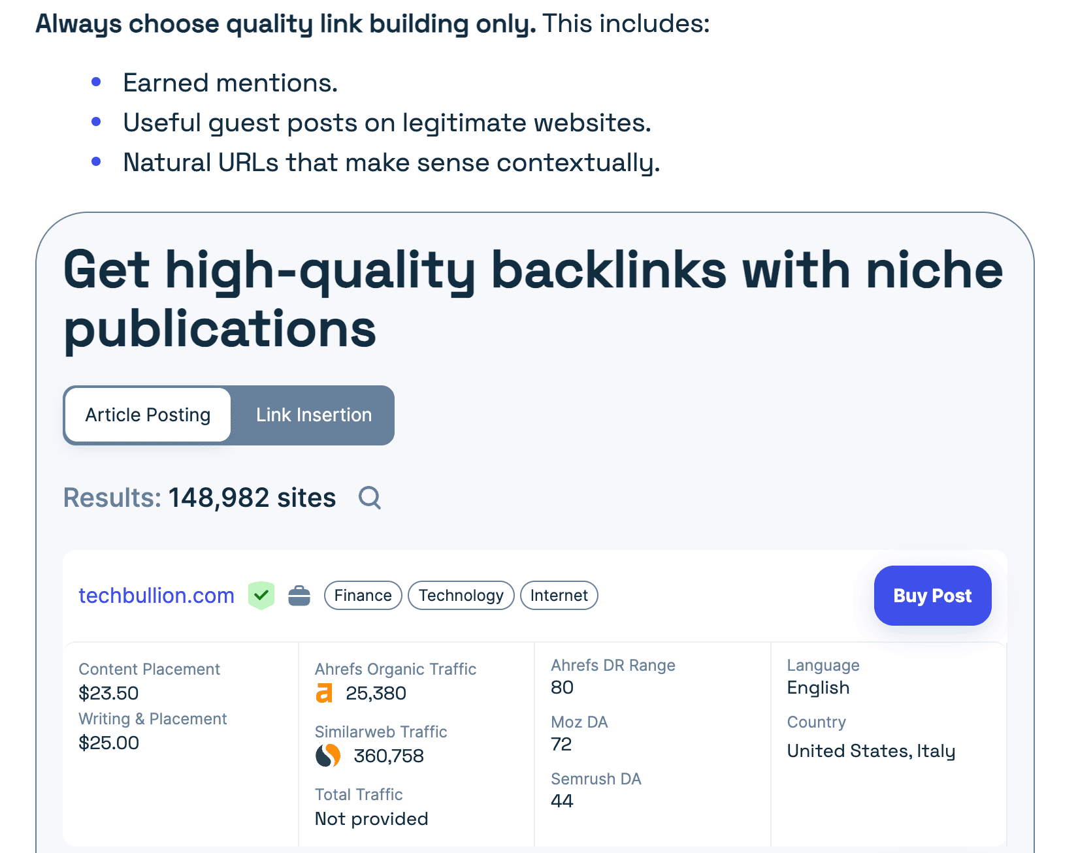Click the Semrush DA score 44
Screen dimensions: 1078x853
[x=561, y=801]
